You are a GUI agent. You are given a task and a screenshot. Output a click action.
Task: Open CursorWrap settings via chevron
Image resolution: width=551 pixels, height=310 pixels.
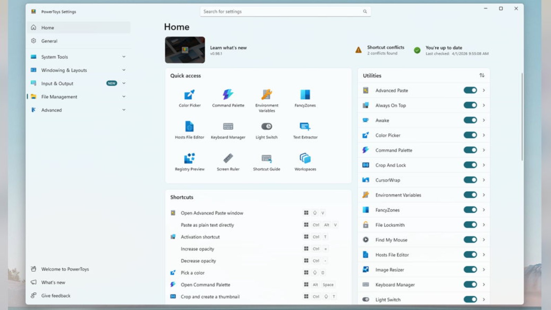point(484,180)
